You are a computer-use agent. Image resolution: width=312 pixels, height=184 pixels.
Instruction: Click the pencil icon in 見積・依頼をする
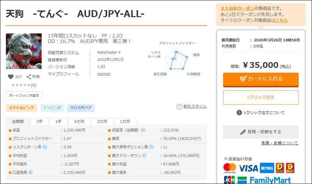pos(243,132)
